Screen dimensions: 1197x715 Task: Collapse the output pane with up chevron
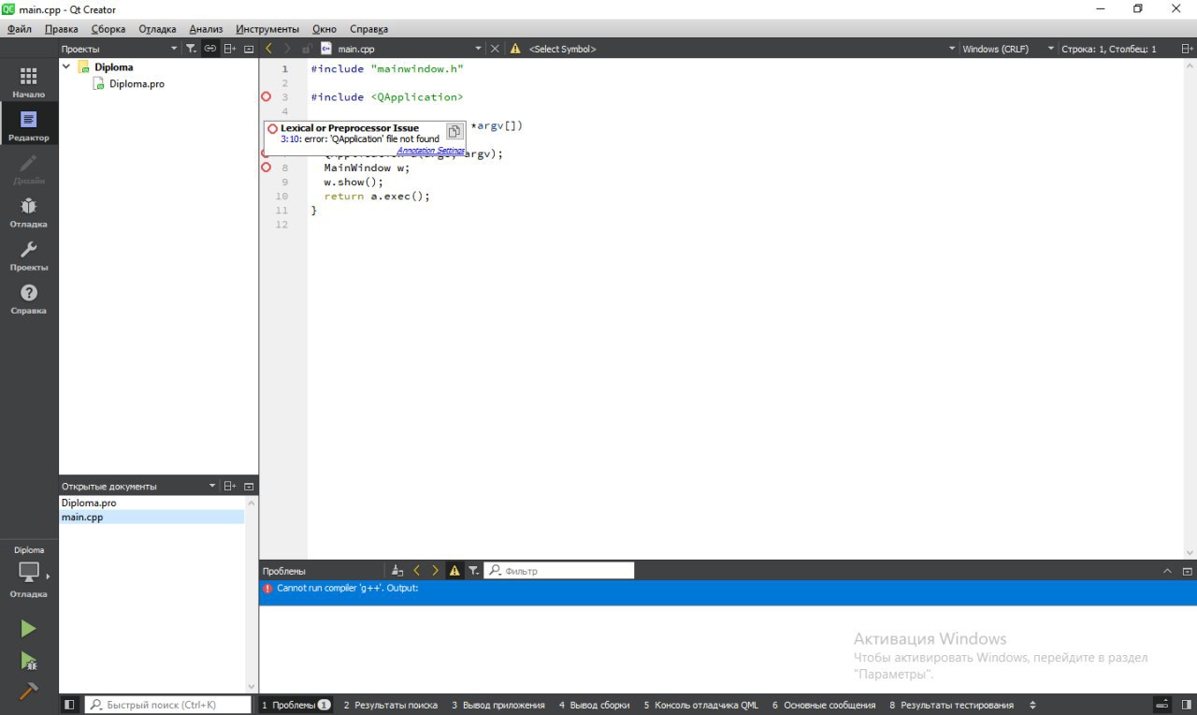point(1167,571)
